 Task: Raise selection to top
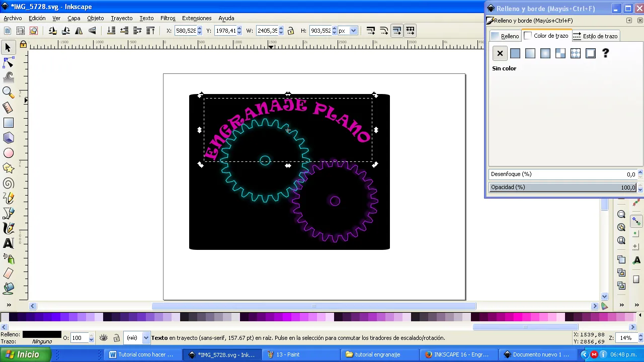click(150, 31)
